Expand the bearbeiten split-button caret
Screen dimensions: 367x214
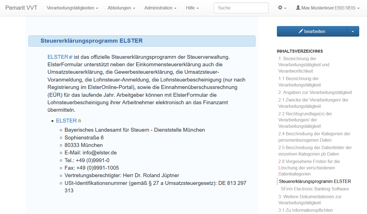click(x=353, y=31)
